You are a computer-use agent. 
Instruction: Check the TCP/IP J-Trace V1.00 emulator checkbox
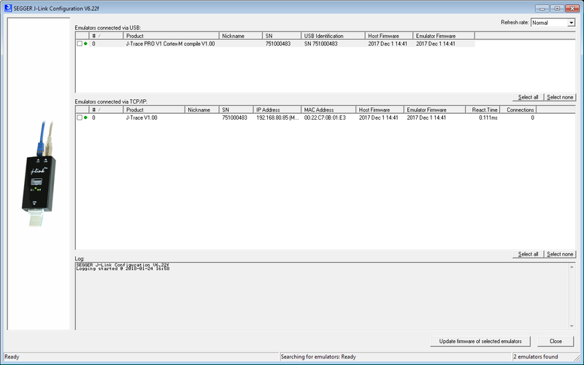(80, 118)
